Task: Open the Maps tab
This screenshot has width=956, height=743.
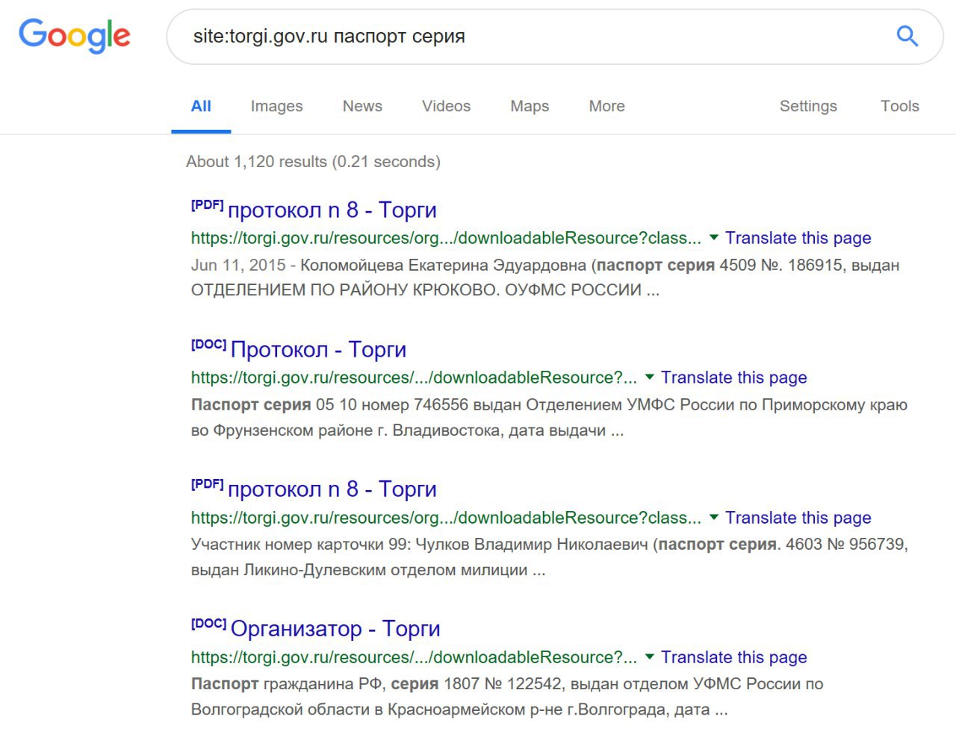Action: point(530,106)
